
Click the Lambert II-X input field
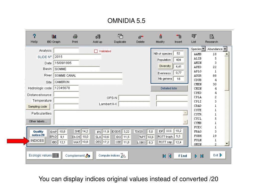click(x=134, y=104)
